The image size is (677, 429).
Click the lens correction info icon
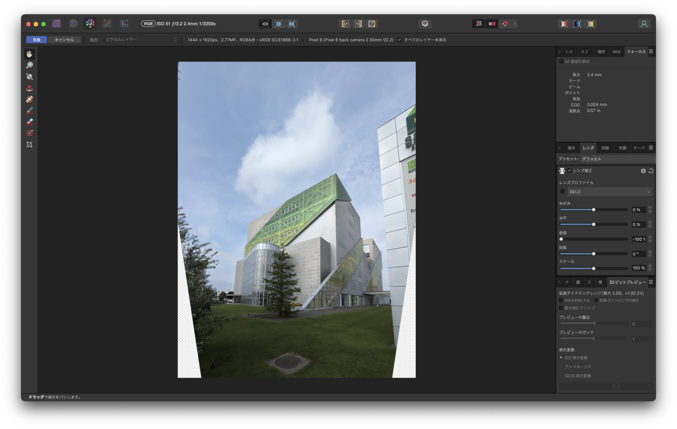[643, 171]
